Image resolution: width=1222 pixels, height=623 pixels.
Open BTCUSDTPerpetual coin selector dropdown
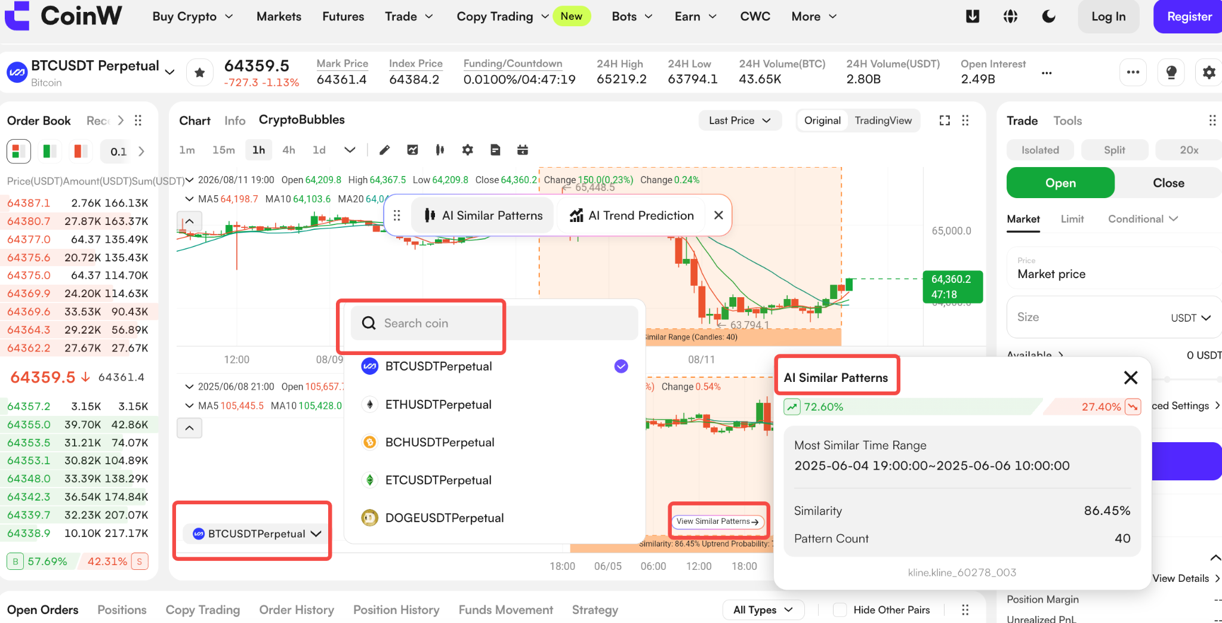click(257, 533)
